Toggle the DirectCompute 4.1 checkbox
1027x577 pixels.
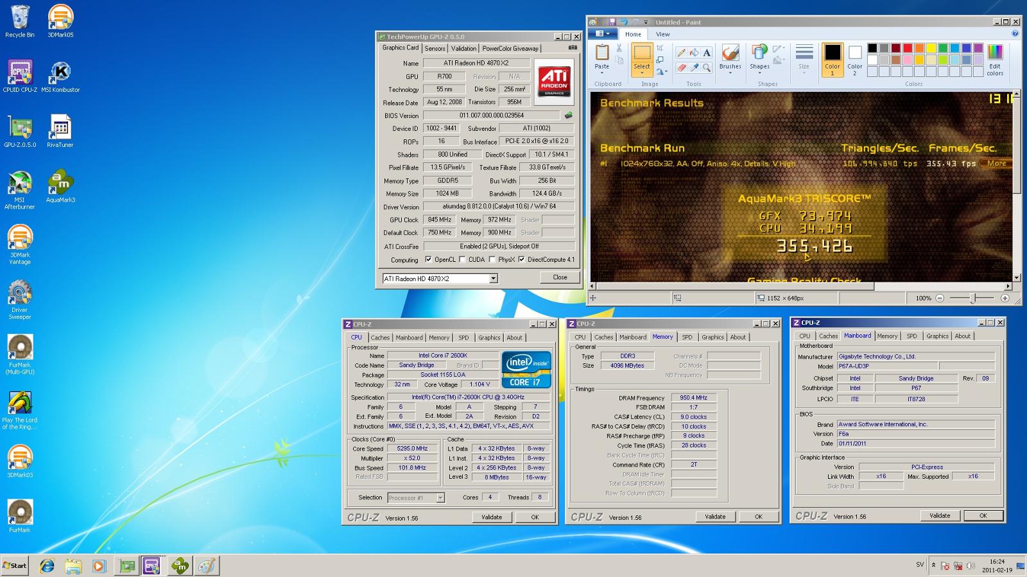(x=521, y=259)
